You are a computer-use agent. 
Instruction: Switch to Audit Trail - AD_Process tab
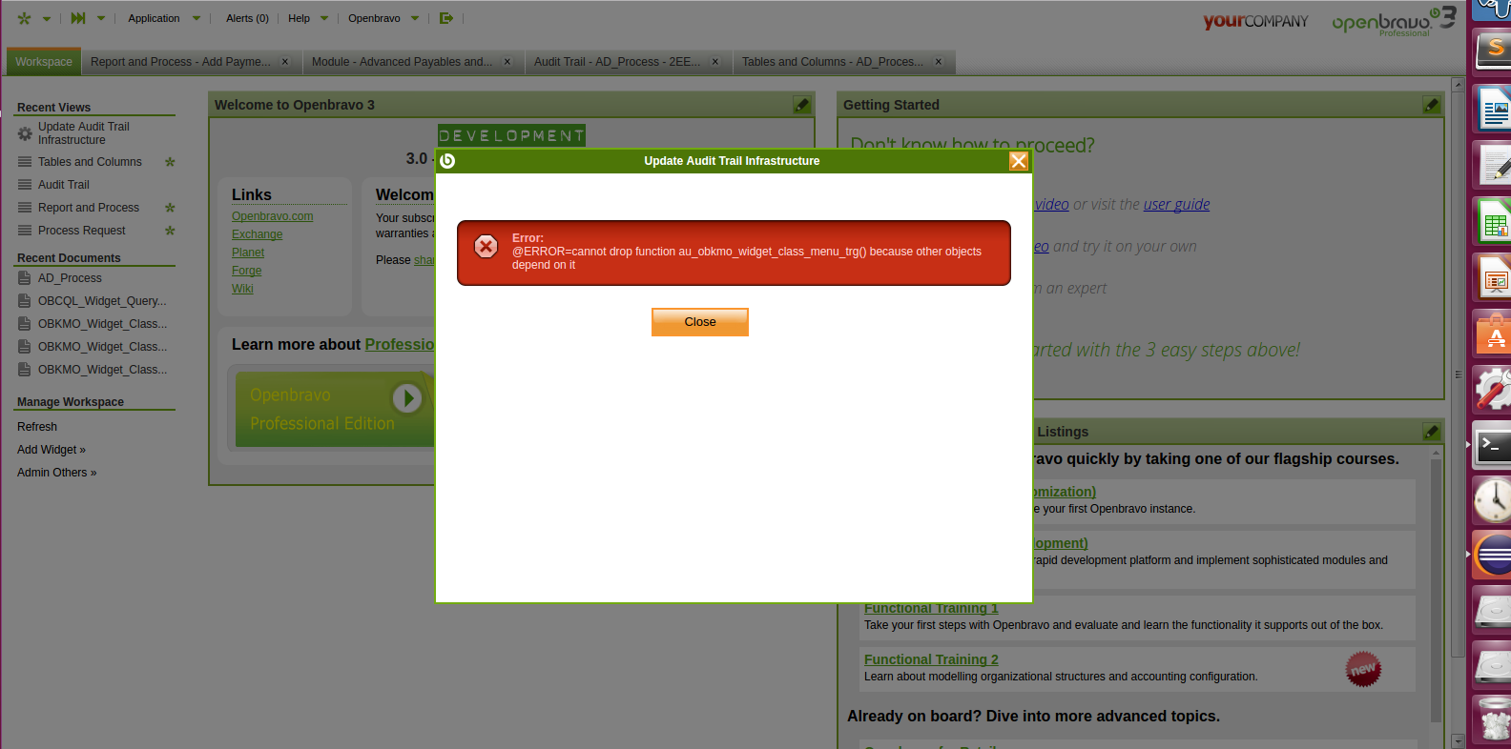[x=616, y=62]
